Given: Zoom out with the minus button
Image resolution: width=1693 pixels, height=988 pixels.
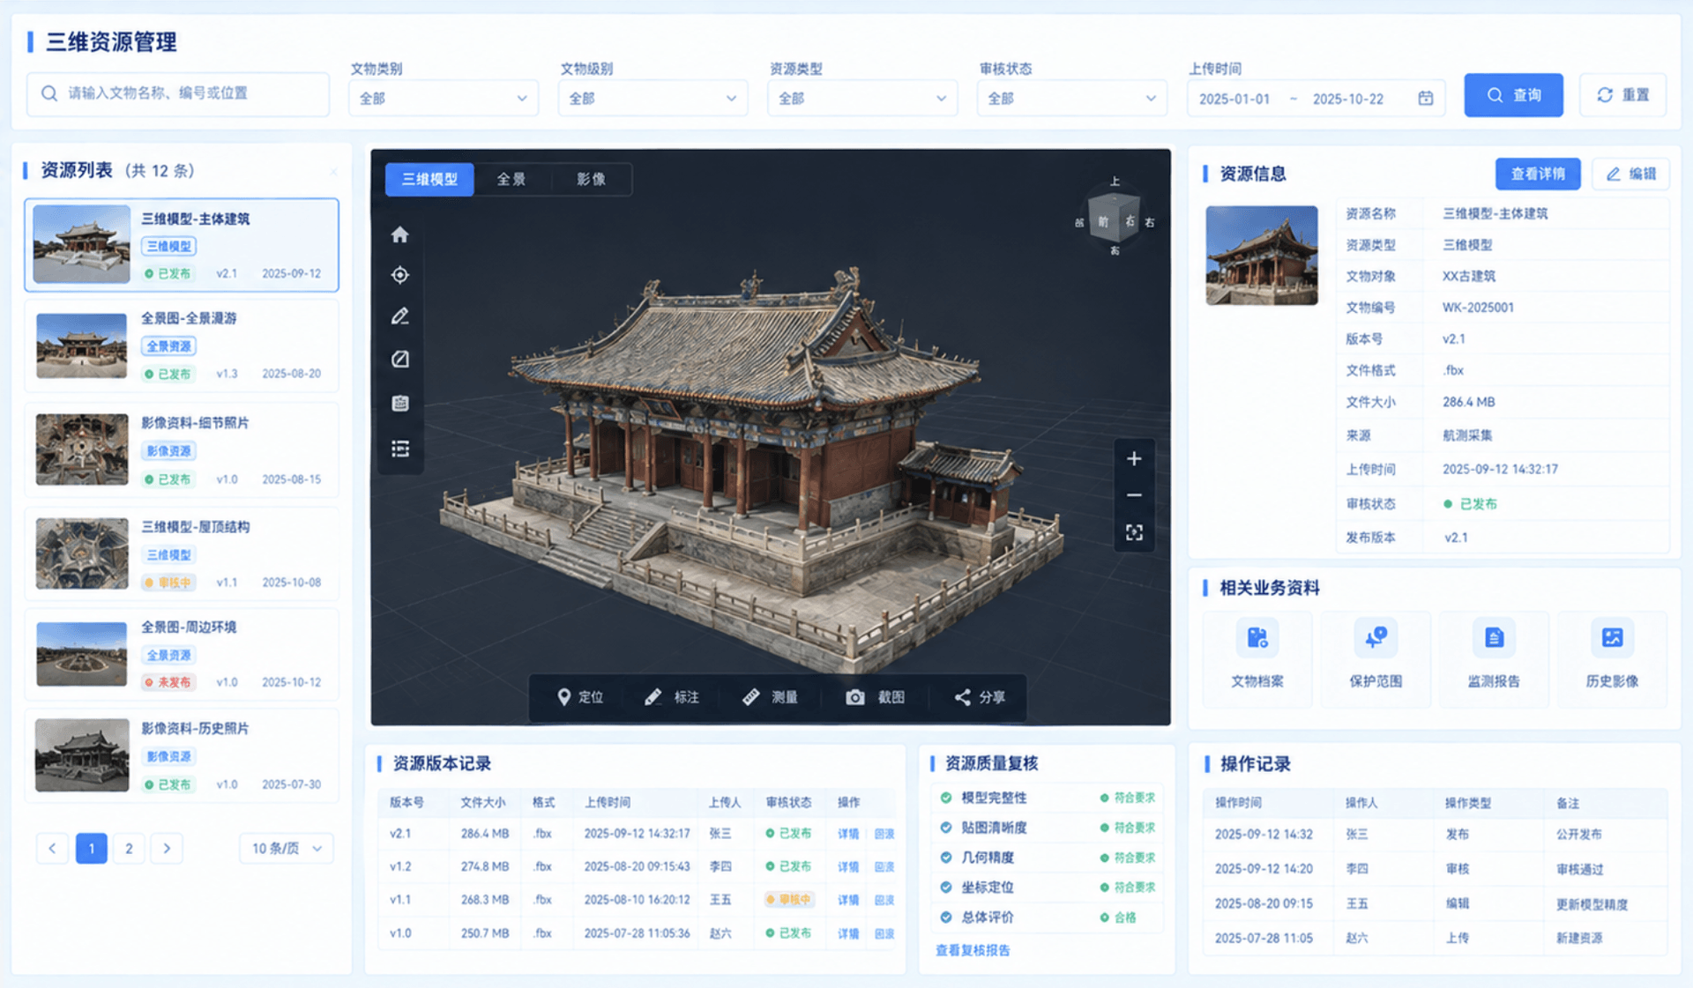Looking at the screenshot, I should click(x=1134, y=495).
